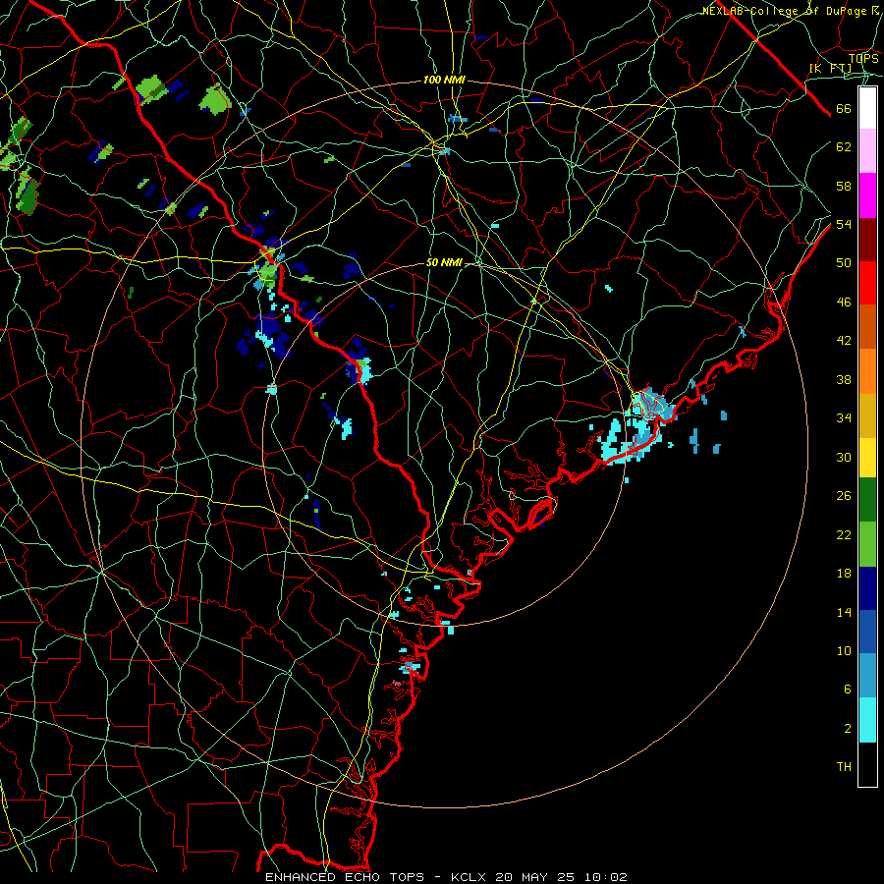
Task: Click the "ENHANCED ECHO TOPS" product title
Action: click(x=345, y=877)
